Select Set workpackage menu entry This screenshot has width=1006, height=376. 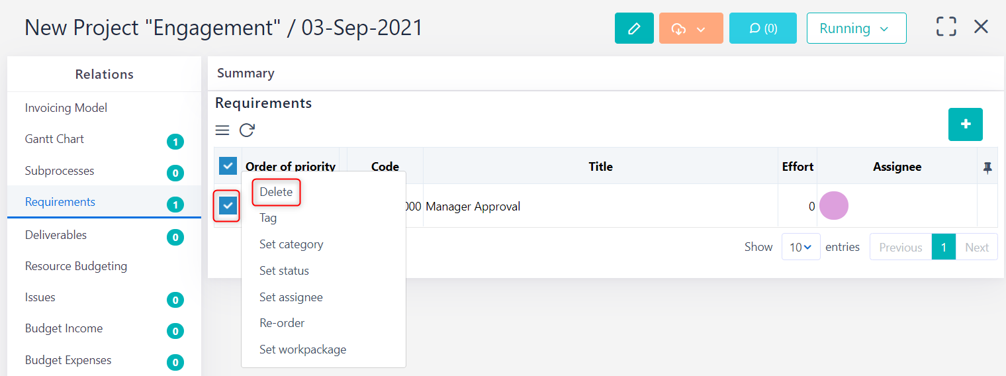pyautogui.click(x=302, y=350)
